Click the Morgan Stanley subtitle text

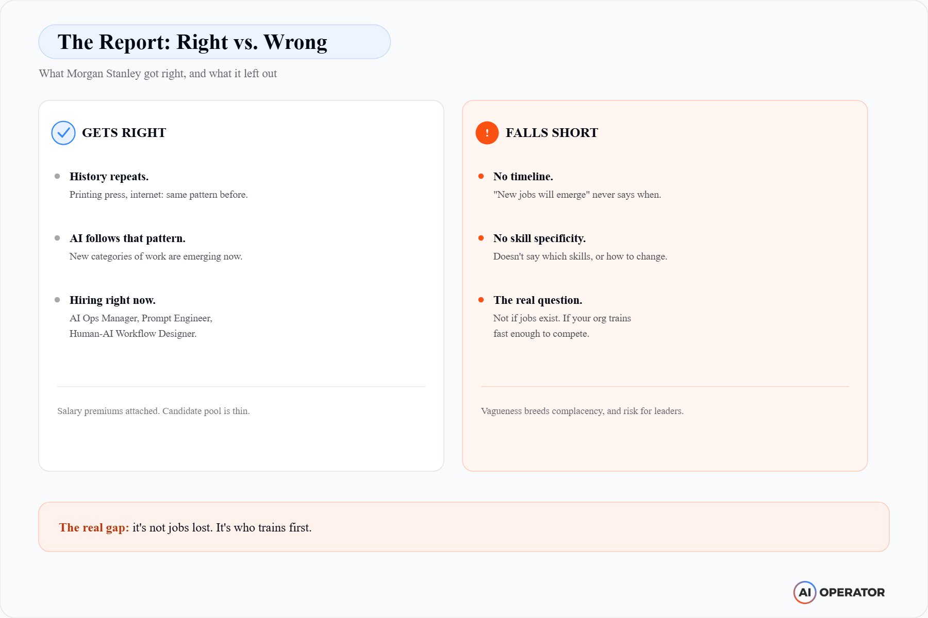coord(158,74)
